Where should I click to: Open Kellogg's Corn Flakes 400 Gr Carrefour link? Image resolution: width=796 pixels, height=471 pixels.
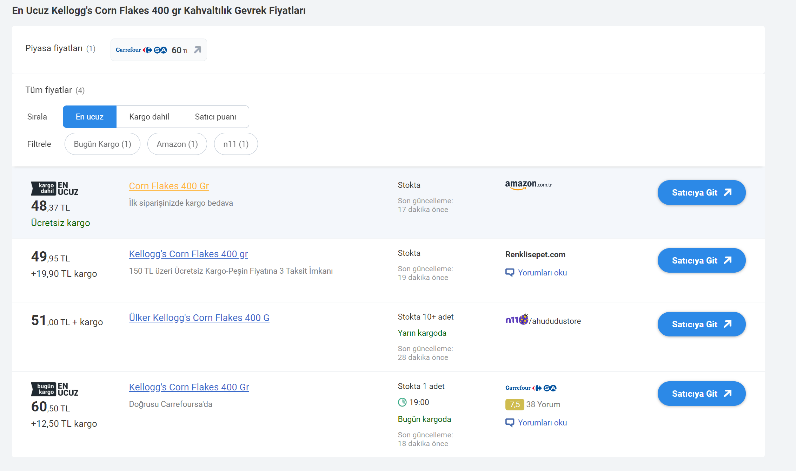click(x=189, y=387)
